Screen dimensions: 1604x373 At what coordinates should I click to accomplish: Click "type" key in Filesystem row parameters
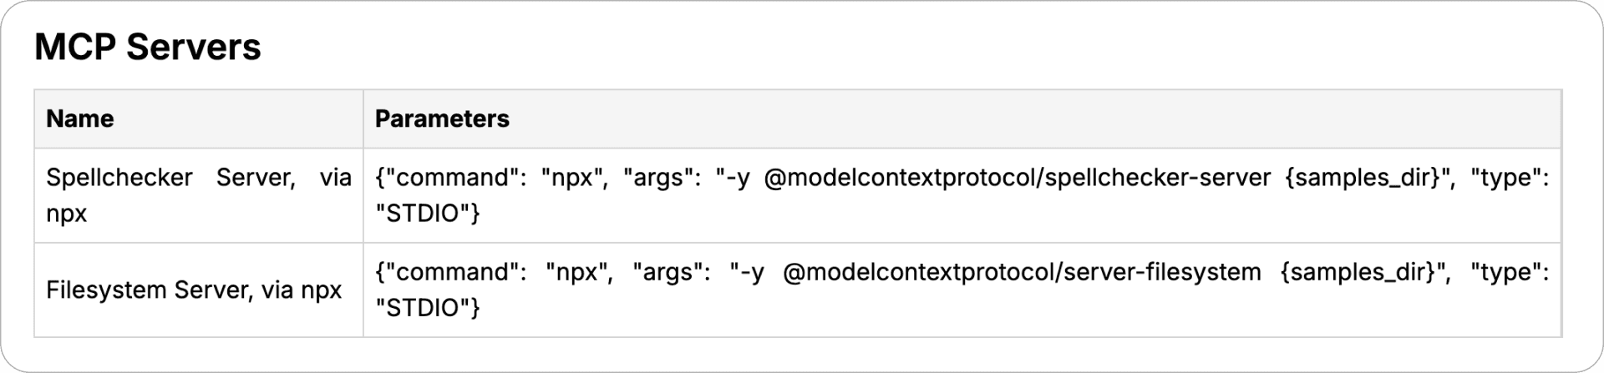click(x=1505, y=272)
